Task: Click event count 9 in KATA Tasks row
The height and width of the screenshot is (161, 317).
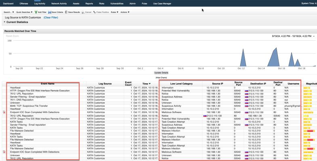Action: tap(131, 122)
